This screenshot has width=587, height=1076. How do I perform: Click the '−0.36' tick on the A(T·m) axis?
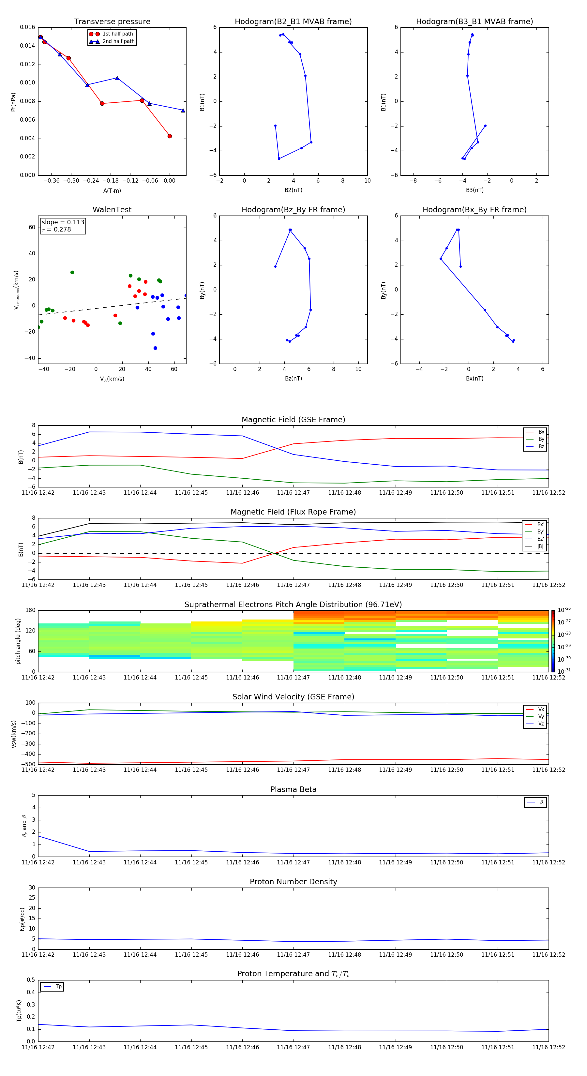pos(52,181)
